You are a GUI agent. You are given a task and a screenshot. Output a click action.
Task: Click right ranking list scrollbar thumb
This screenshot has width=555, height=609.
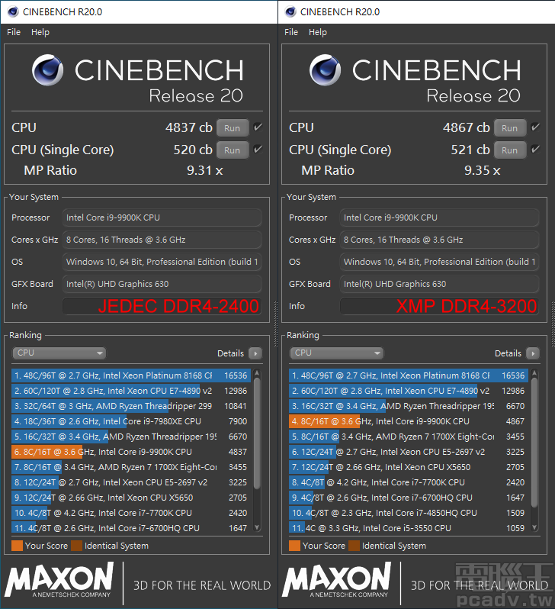(x=534, y=443)
